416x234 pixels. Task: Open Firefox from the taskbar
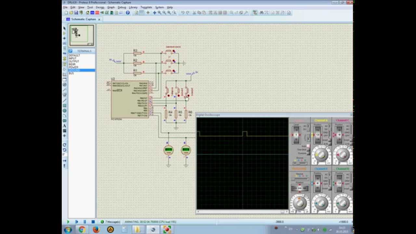(96, 229)
